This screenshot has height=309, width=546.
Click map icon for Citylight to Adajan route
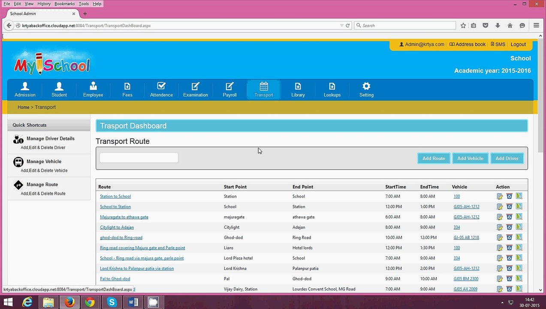pyautogui.click(x=519, y=227)
